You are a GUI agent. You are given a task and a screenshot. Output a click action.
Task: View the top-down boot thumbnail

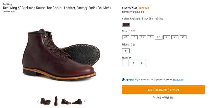[56, 101]
